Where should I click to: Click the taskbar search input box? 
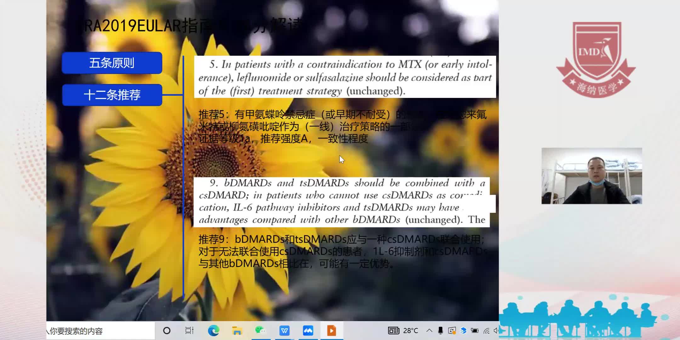pos(101,331)
